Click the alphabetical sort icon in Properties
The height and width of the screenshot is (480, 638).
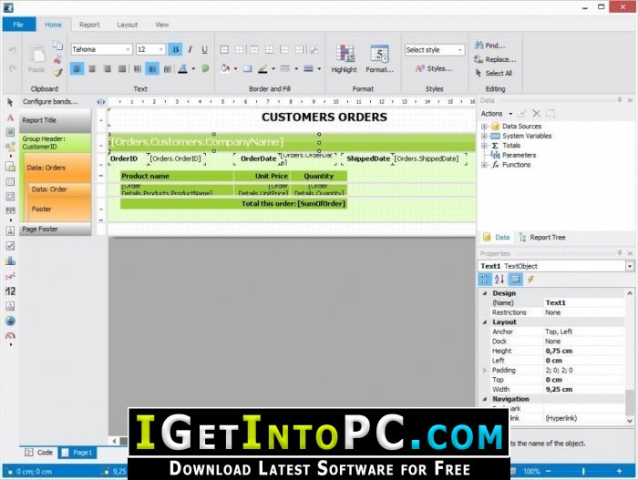click(499, 279)
